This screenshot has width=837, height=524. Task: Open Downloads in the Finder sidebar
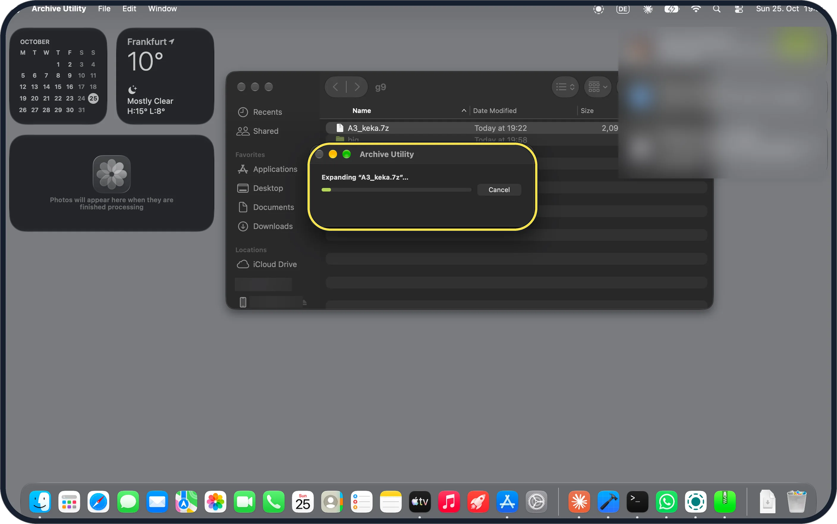point(265,226)
